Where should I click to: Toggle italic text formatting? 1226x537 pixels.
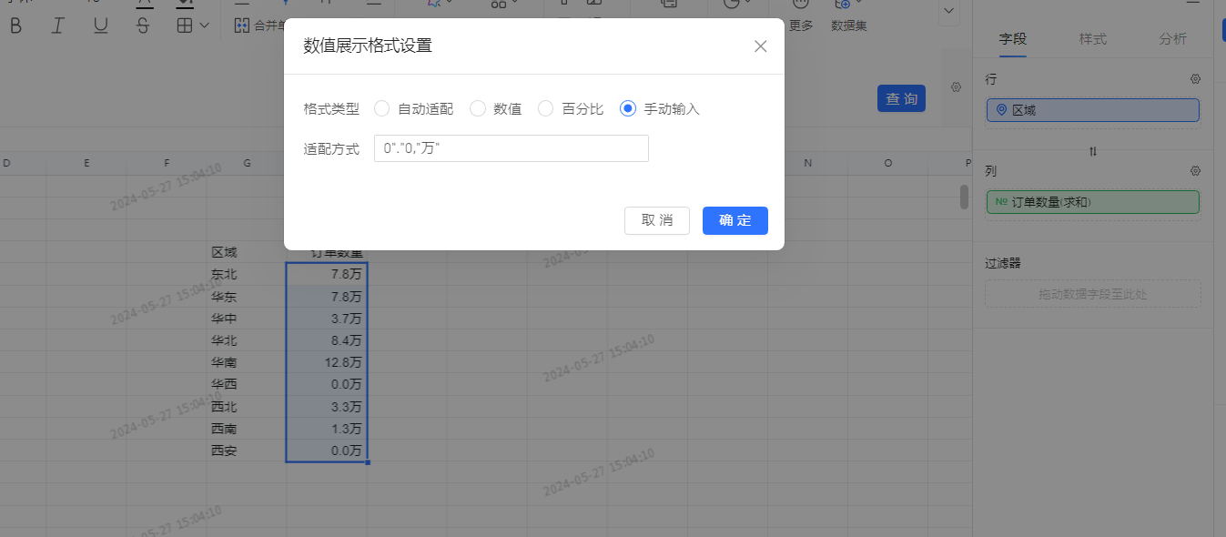(58, 25)
